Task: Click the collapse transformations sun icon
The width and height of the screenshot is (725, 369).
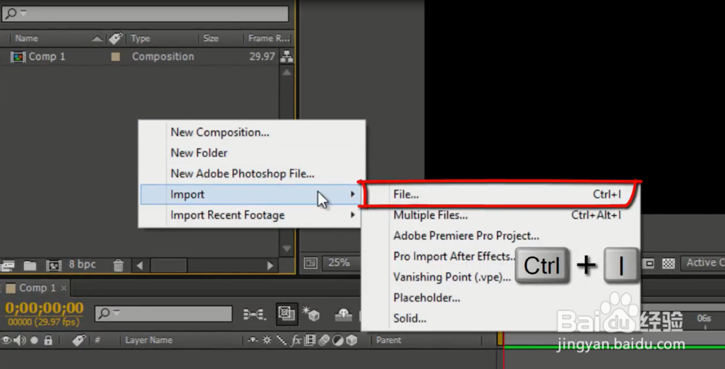Action: click(x=268, y=340)
